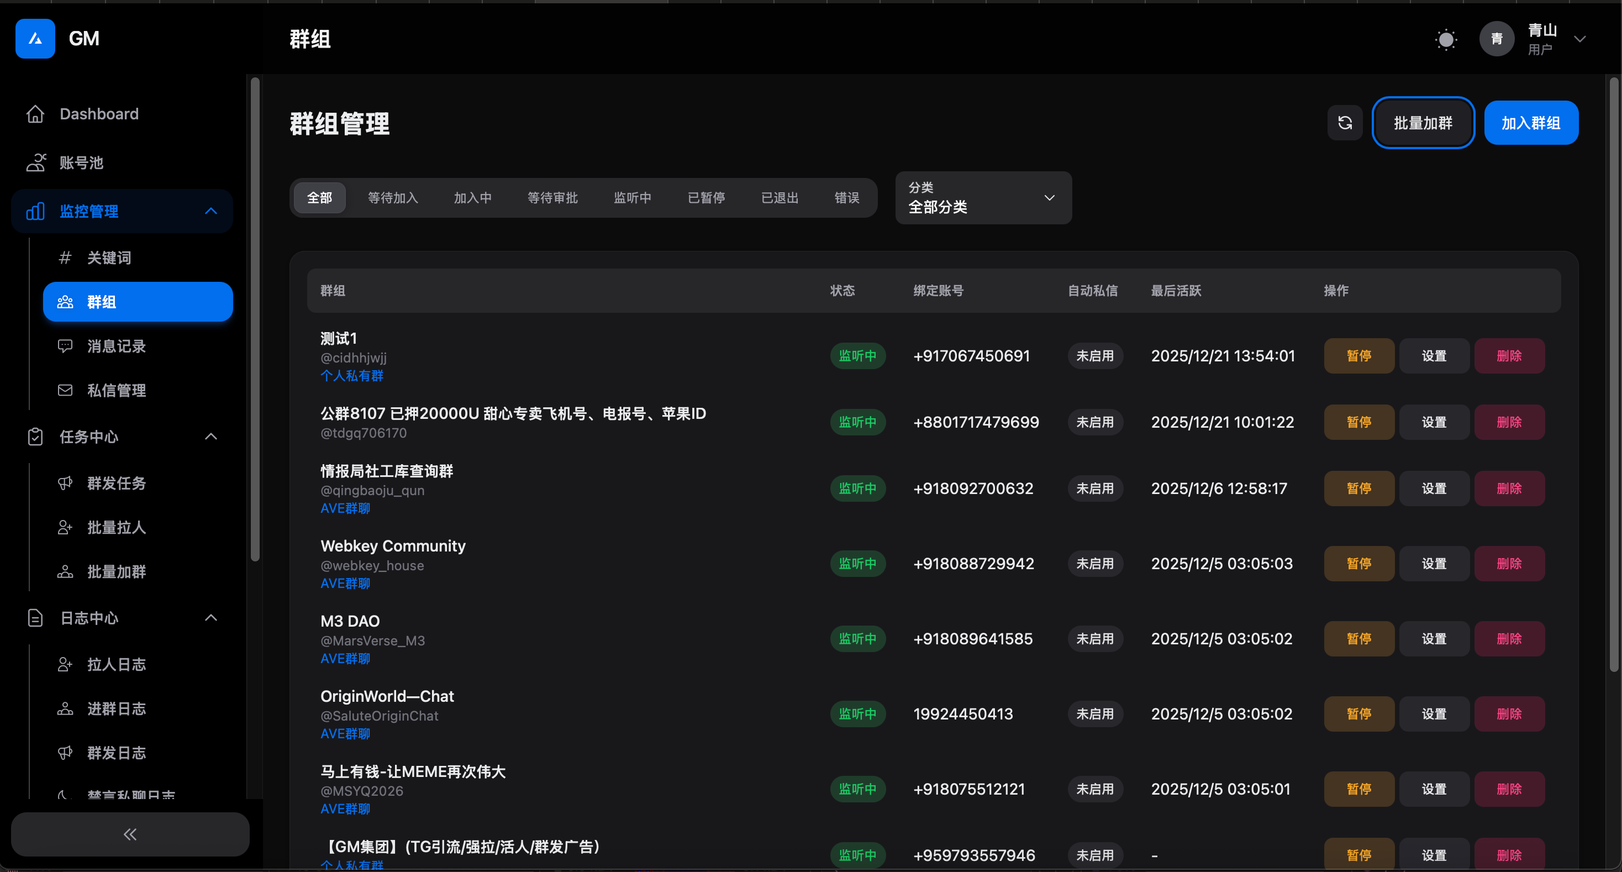Collapse the sidebar with the double-chevron button
1622x872 pixels.
click(x=130, y=833)
